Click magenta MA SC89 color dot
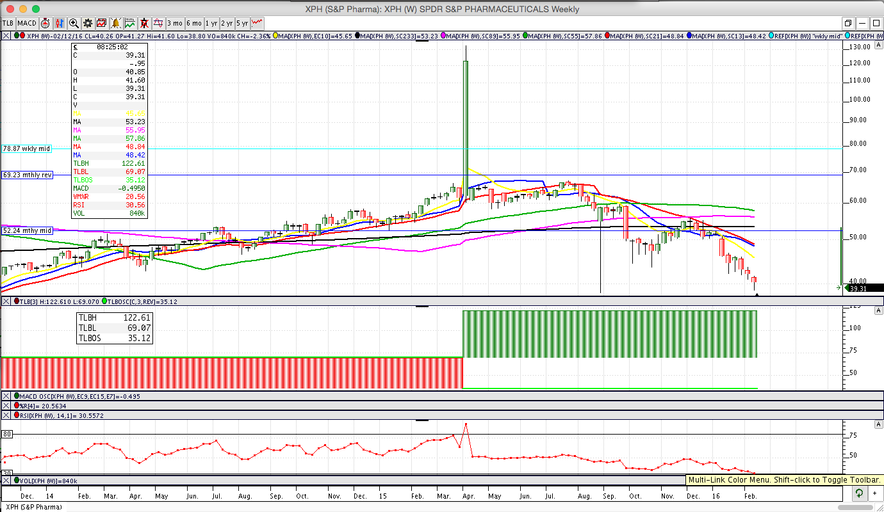 [x=443, y=36]
